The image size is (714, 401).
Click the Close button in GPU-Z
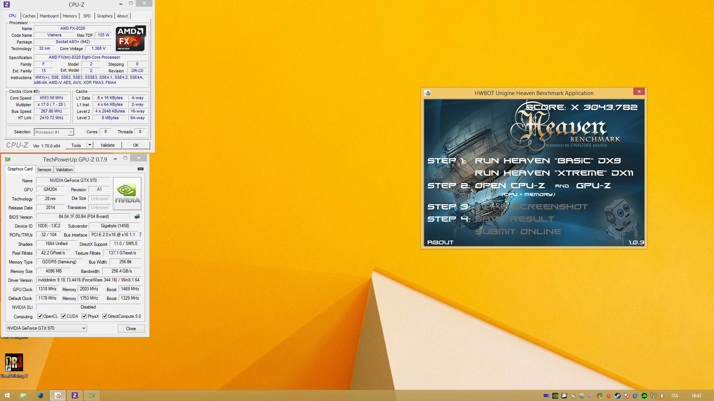tap(131, 329)
